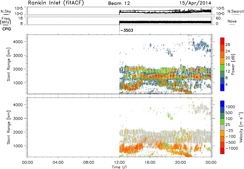Click the '1000' tick of the power panel
This screenshot has height=169, width=244.
[x=18, y=83]
